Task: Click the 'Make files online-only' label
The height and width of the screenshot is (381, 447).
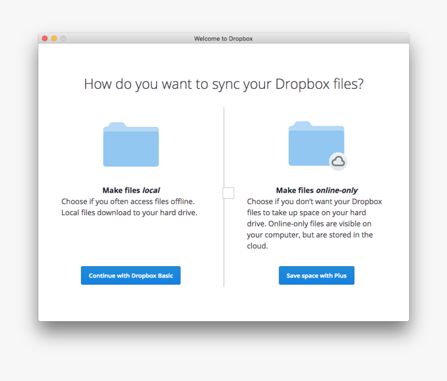Action: (x=317, y=190)
